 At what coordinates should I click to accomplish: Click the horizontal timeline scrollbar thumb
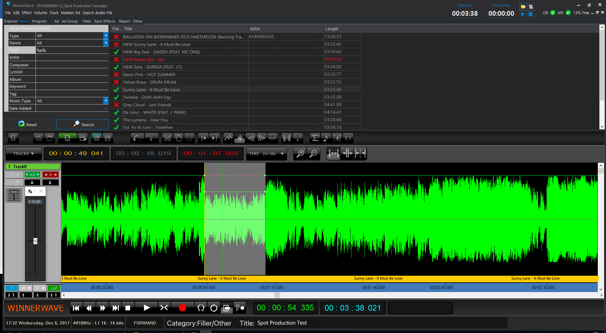(277, 295)
